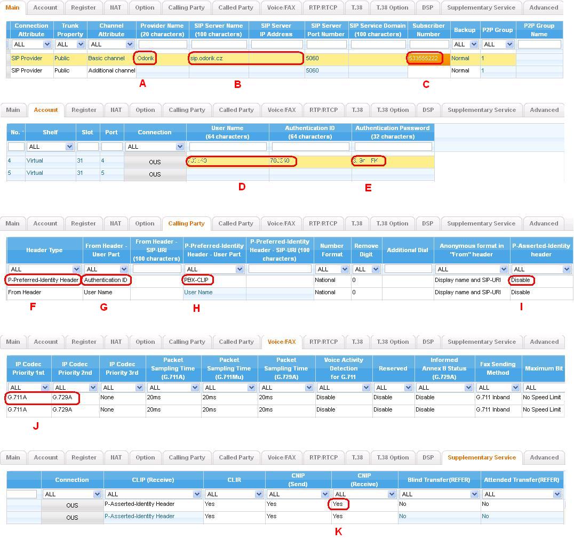Focus the P2P Group Name filter box
The width and height of the screenshot is (574, 540).
[539, 44]
